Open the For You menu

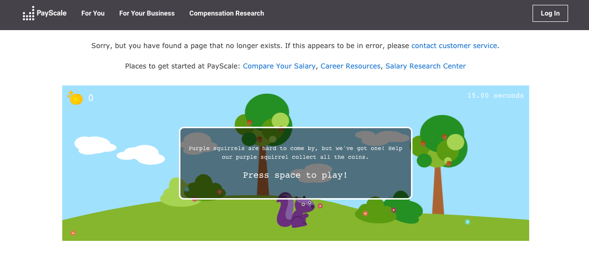[93, 14]
